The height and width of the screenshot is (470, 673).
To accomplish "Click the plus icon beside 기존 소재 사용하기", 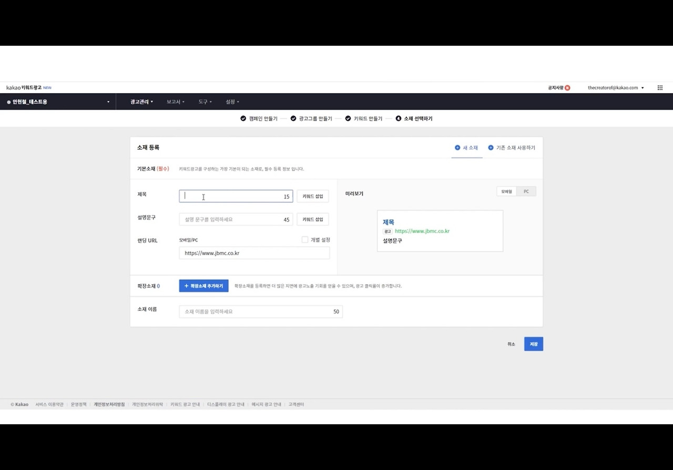I will click(491, 148).
